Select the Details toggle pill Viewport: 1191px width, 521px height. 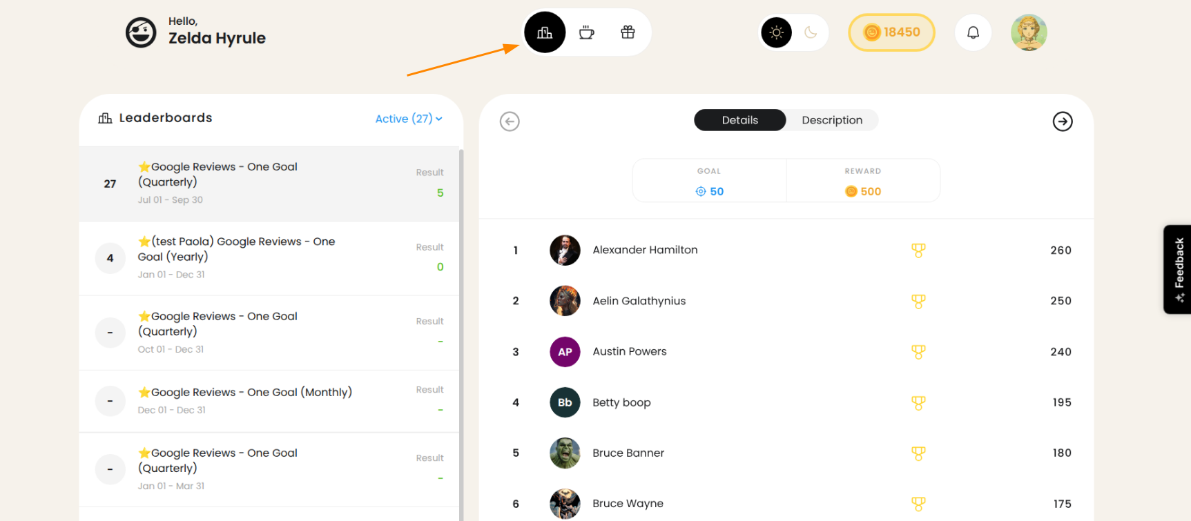pyautogui.click(x=739, y=120)
